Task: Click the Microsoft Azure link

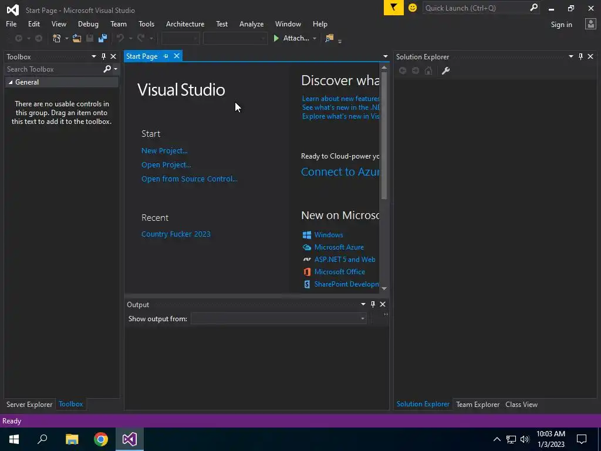Action: tap(339, 247)
